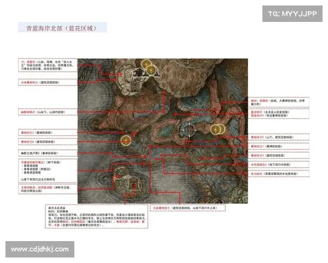Click label 锻造石 (旁边墓碑前拾取)
328x263 pixels.
coord(269,116)
